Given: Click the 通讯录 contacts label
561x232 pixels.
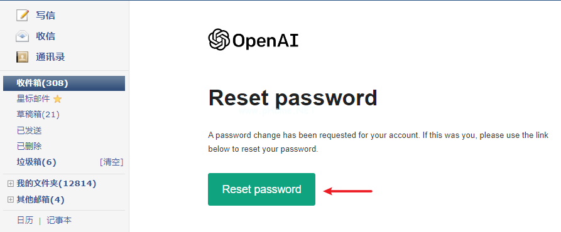Looking at the screenshot, I should [50, 57].
